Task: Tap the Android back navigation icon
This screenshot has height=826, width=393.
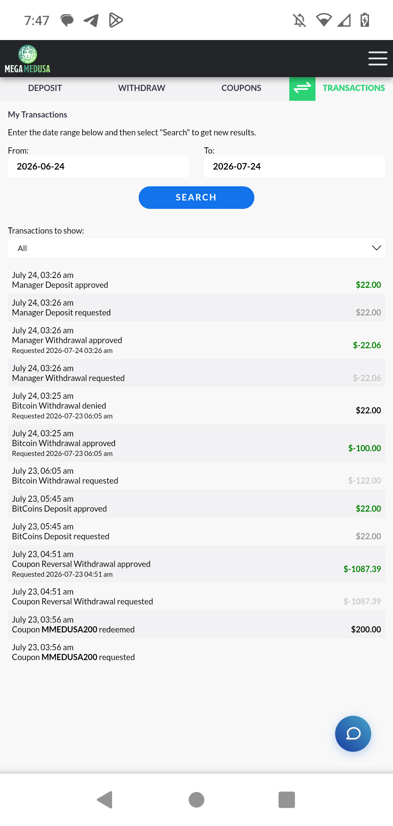Action: pos(105,799)
